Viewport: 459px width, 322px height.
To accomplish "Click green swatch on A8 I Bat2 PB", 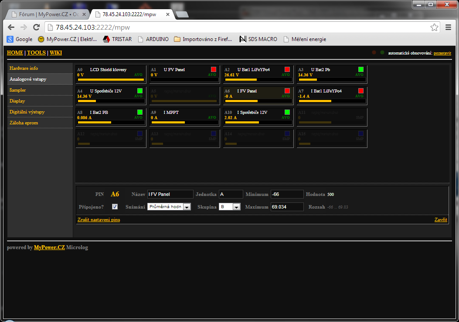I will pos(140,112).
